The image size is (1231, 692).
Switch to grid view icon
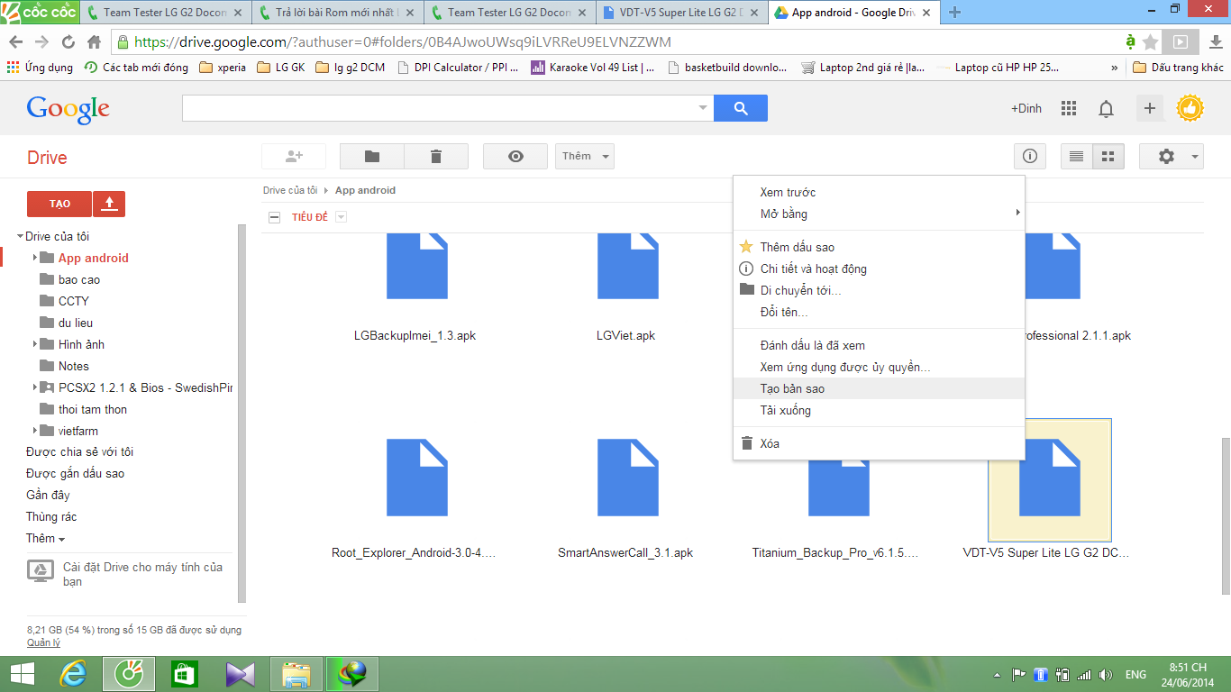[x=1108, y=156]
